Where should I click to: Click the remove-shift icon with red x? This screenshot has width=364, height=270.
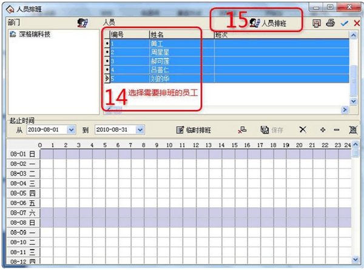click(x=242, y=130)
